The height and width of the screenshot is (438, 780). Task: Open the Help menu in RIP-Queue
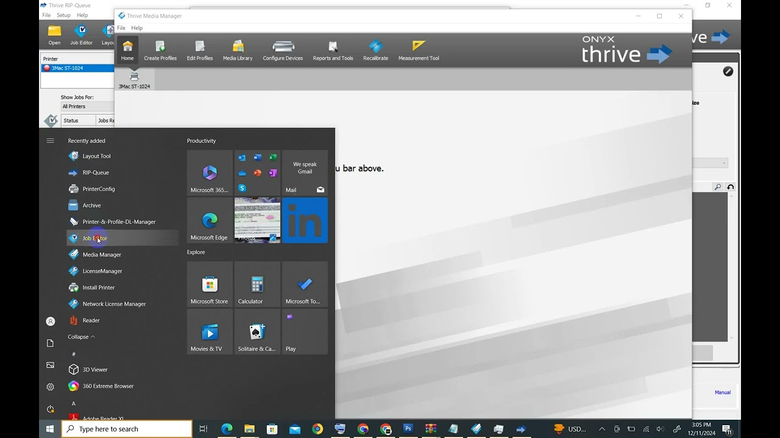(x=82, y=15)
